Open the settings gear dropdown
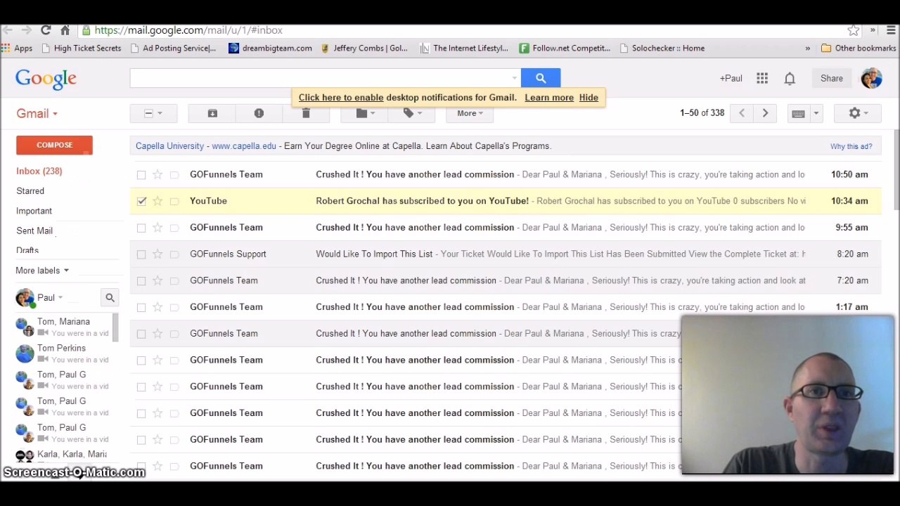Image resolution: width=900 pixels, height=506 pixels. [x=858, y=113]
